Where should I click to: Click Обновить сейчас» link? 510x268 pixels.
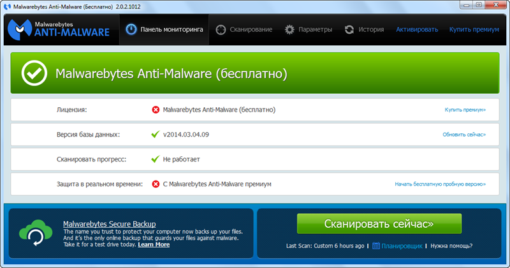click(464, 135)
